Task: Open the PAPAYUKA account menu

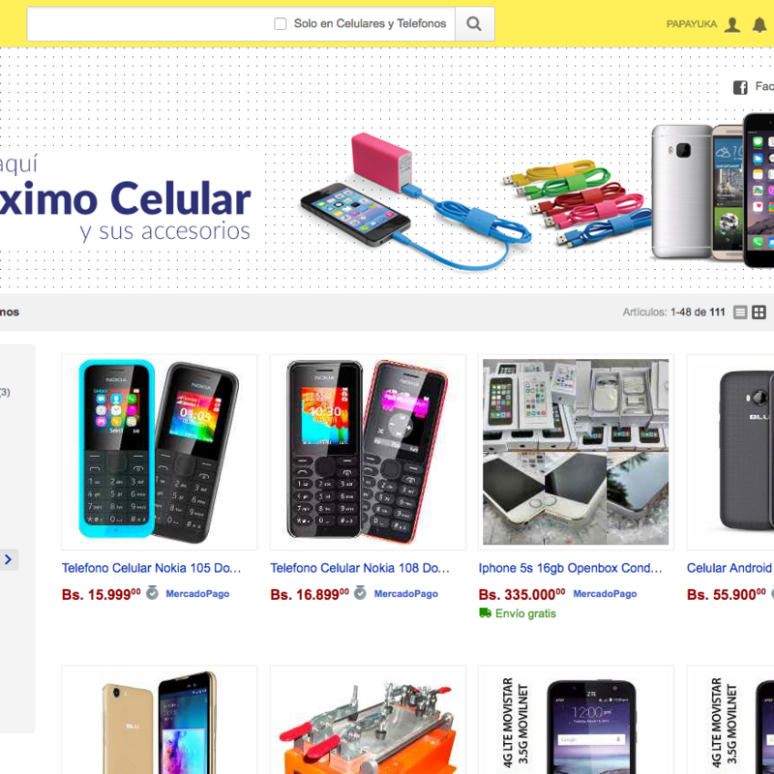Action: pyautogui.click(x=692, y=24)
